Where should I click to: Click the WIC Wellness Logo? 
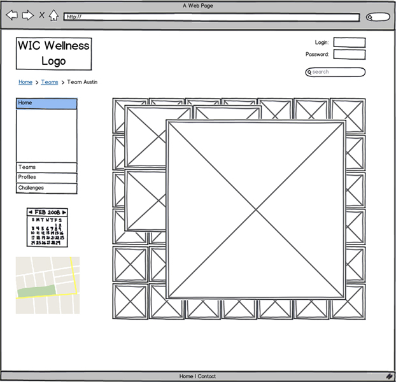tap(53, 53)
